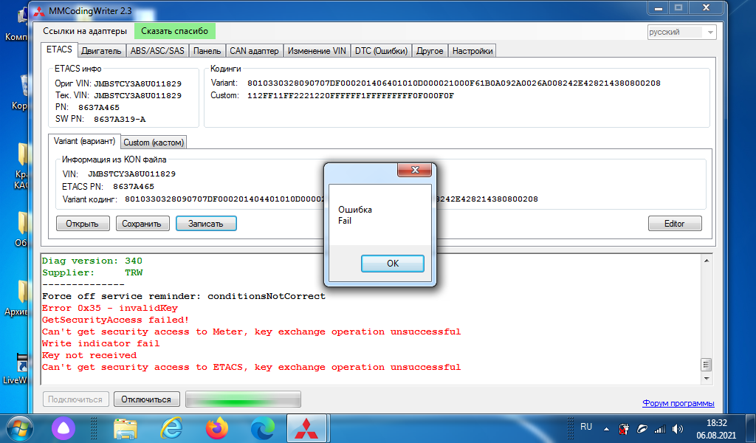Click the RU input language indicator
756x443 pixels.
(585, 427)
